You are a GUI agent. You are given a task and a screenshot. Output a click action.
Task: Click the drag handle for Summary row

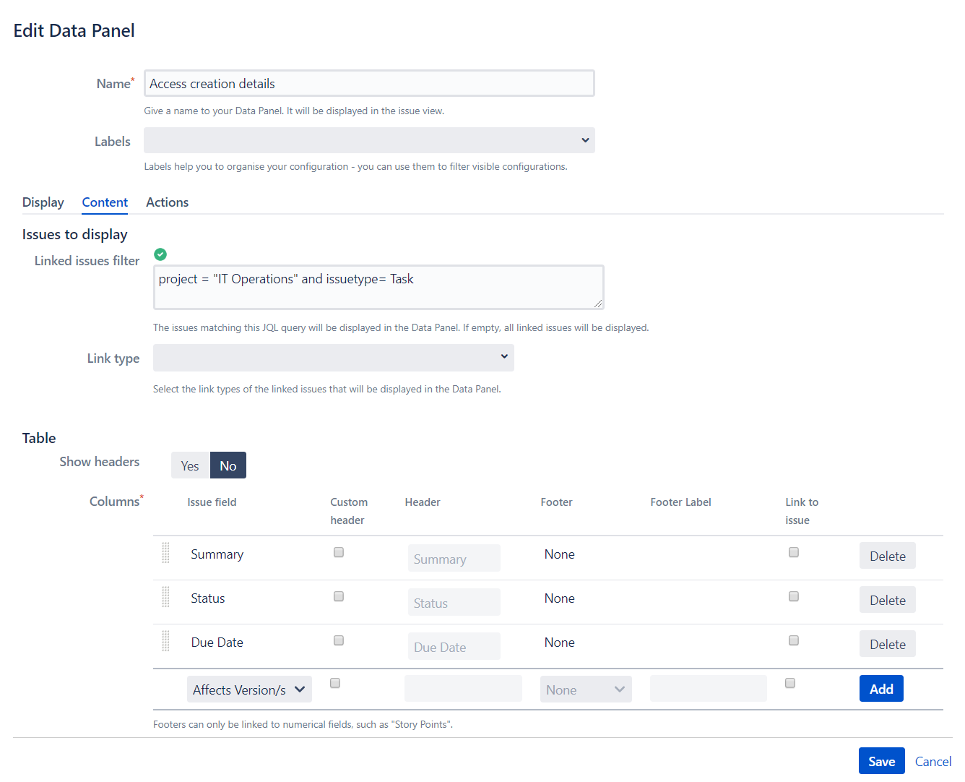(165, 553)
